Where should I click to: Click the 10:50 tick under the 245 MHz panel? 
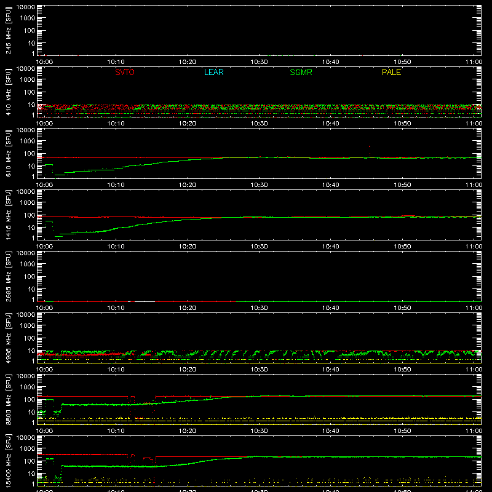(402, 62)
